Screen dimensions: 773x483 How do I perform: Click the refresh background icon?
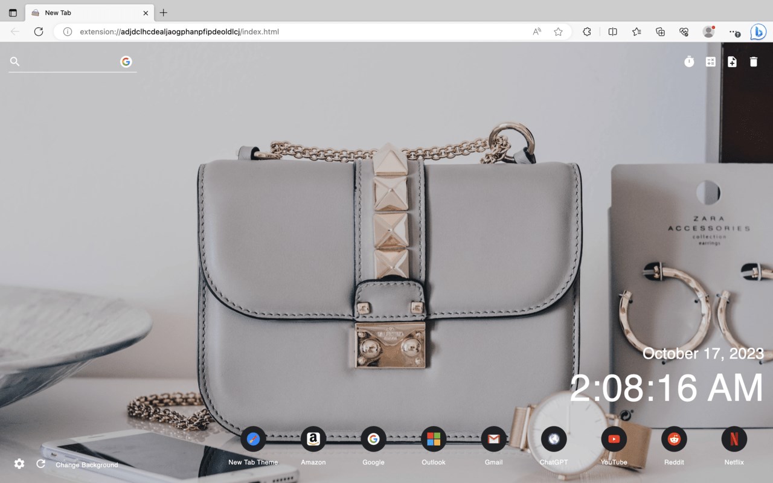tap(40, 464)
